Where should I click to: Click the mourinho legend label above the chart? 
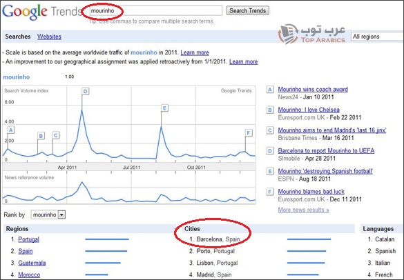[x=17, y=77]
